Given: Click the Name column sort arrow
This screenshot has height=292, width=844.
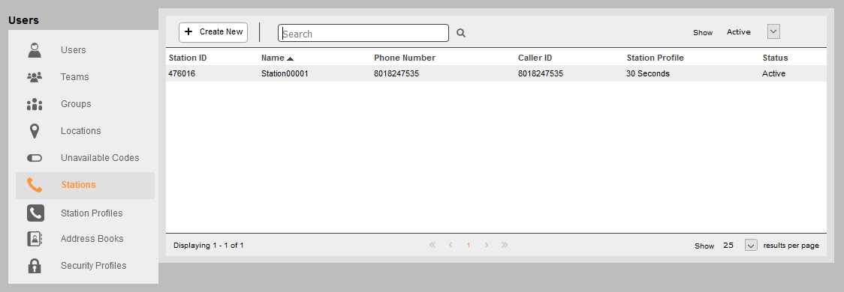Looking at the screenshot, I should pos(290,58).
